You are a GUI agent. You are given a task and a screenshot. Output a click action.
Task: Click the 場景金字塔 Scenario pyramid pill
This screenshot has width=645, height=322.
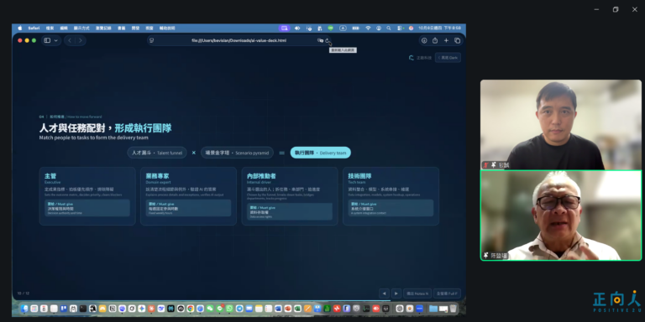[237, 153]
